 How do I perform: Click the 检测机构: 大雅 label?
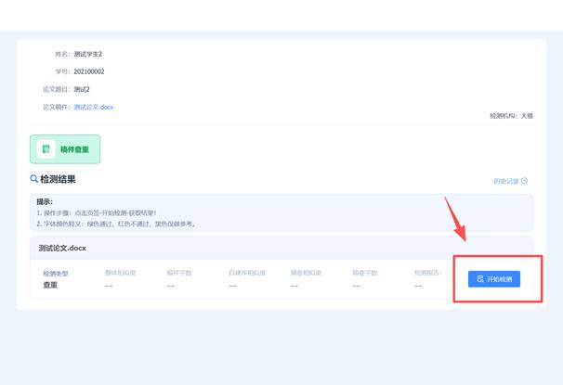pyautogui.click(x=511, y=116)
